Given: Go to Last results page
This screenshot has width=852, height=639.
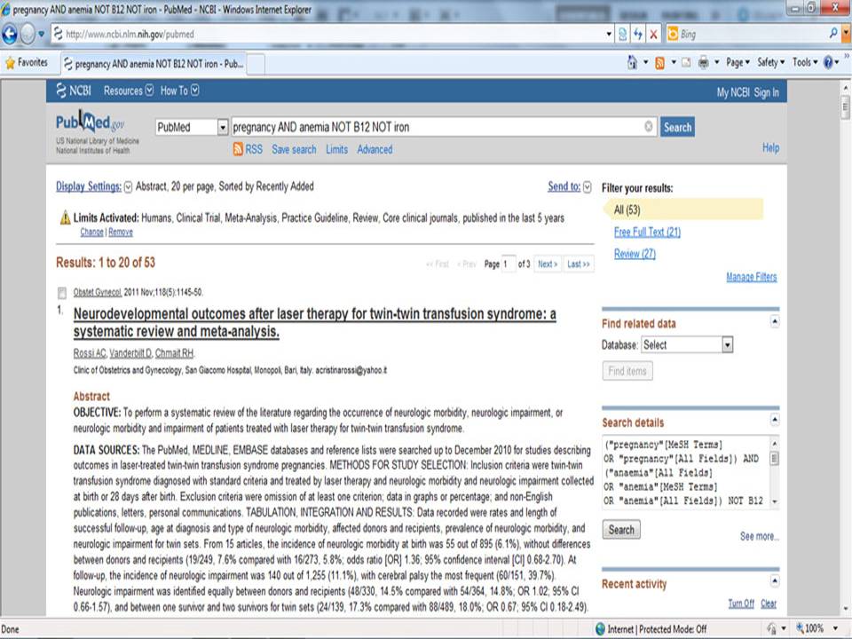Looking at the screenshot, I should click(x=578, y=264).
